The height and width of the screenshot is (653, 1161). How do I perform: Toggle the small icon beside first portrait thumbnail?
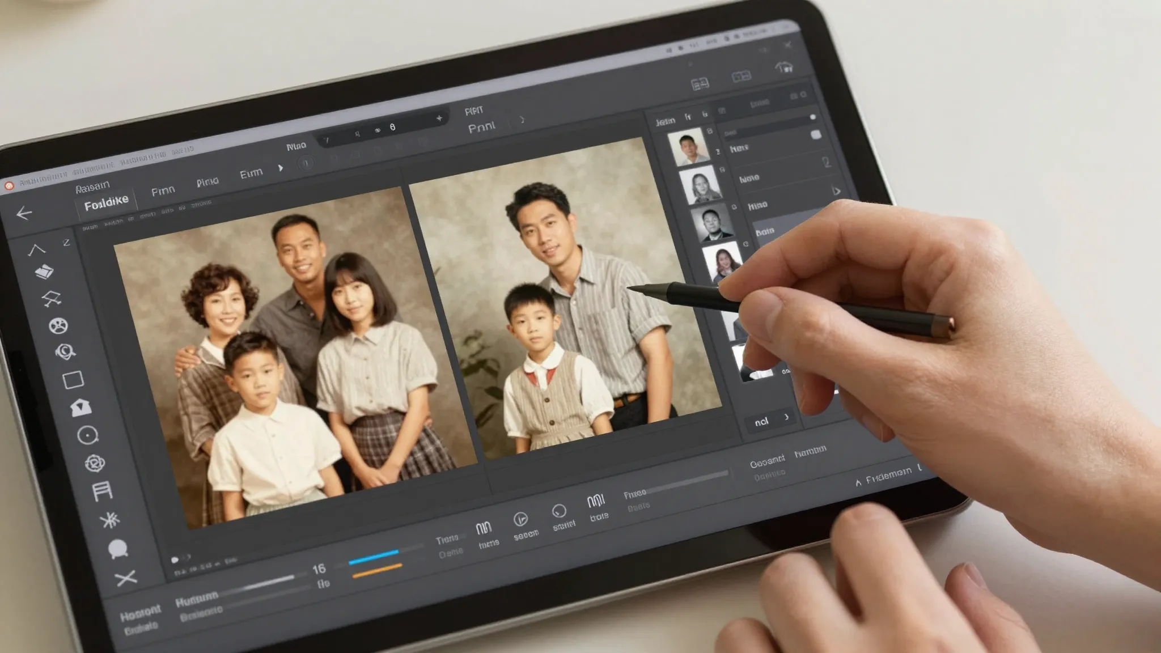pos(710,131)
